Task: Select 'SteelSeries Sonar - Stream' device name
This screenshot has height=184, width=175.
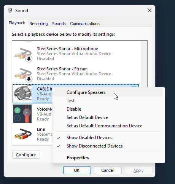Action: point(62,69)
